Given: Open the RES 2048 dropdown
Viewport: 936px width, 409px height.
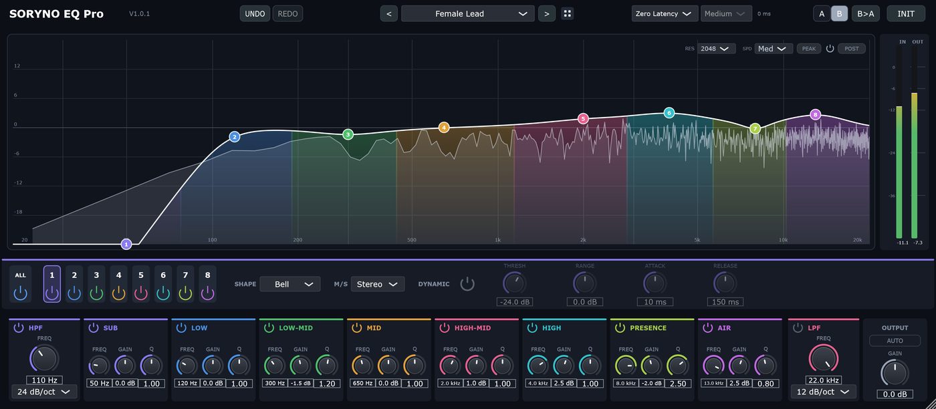Looking at the screenshot, I should coord(716,49).
